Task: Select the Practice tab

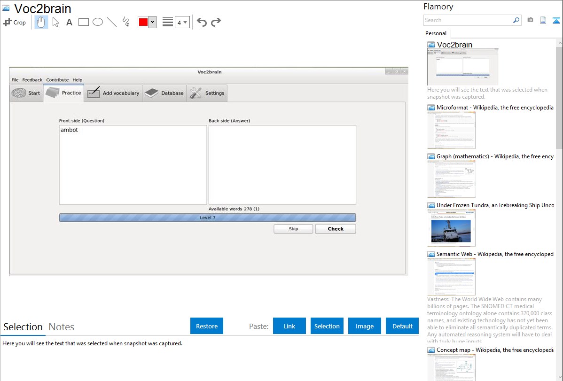Action: point(63,93)
